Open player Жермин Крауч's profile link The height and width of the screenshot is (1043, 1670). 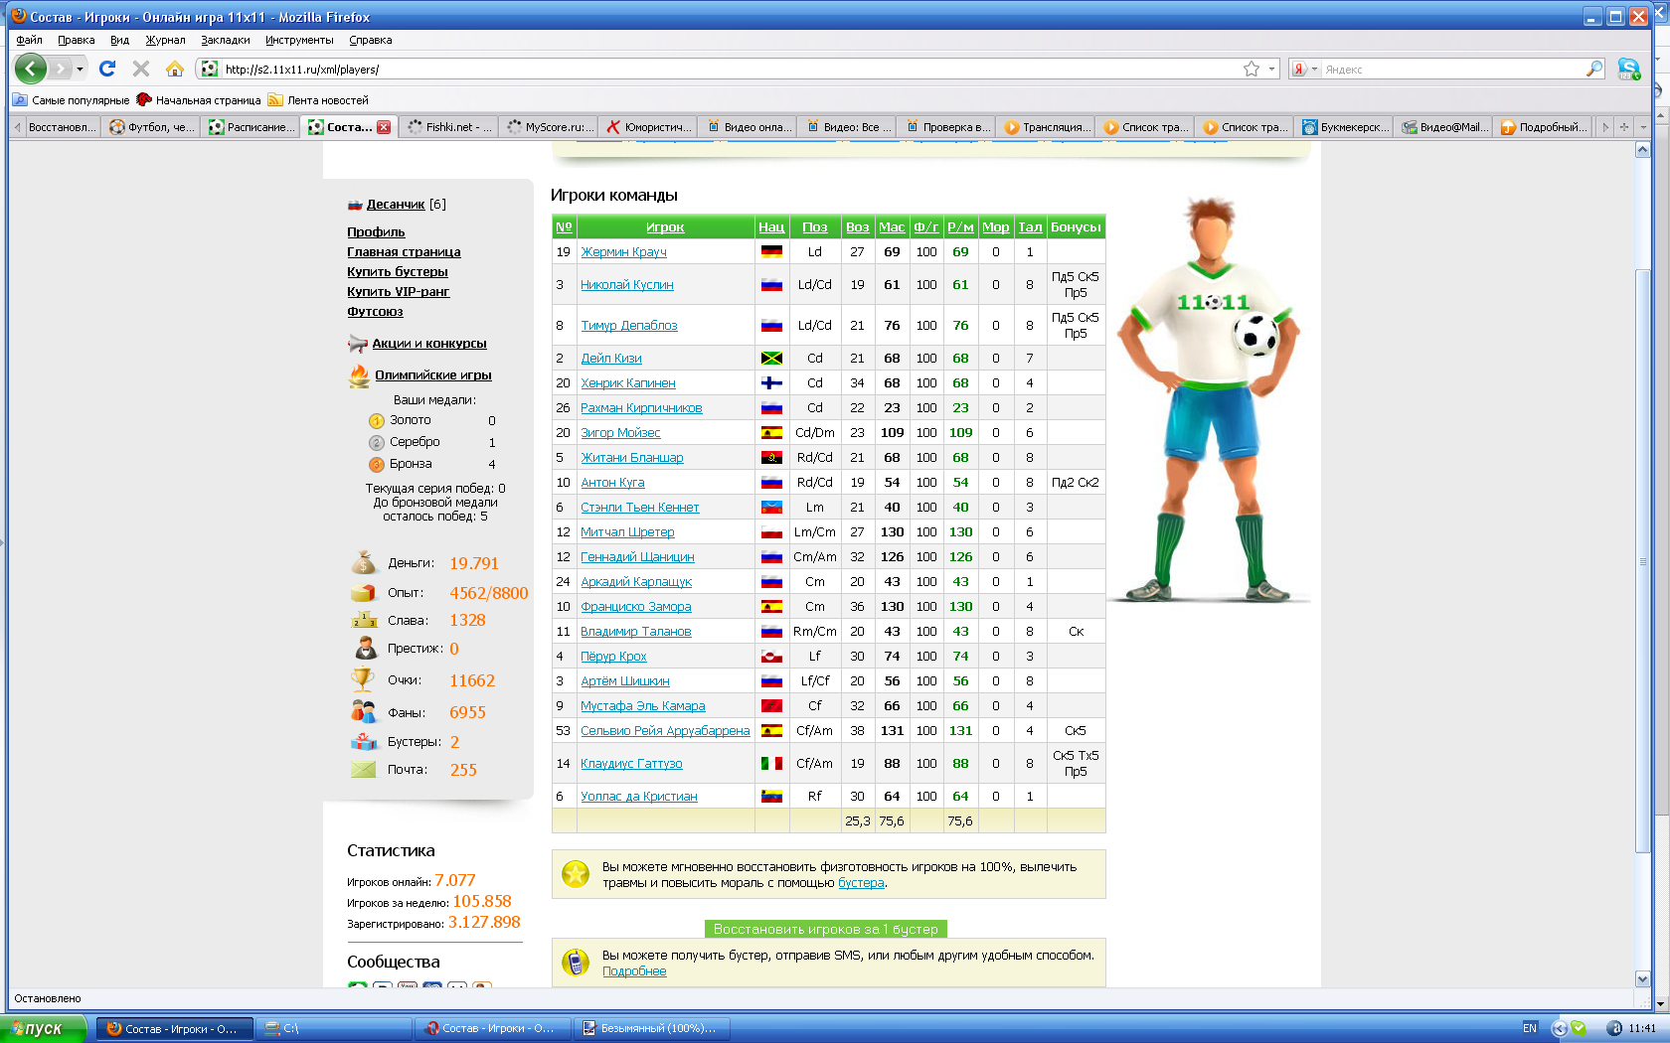point(623,252)
